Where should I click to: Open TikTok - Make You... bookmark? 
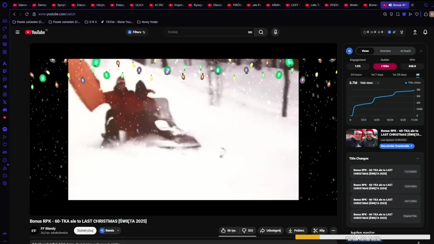[x=117, y=22]
